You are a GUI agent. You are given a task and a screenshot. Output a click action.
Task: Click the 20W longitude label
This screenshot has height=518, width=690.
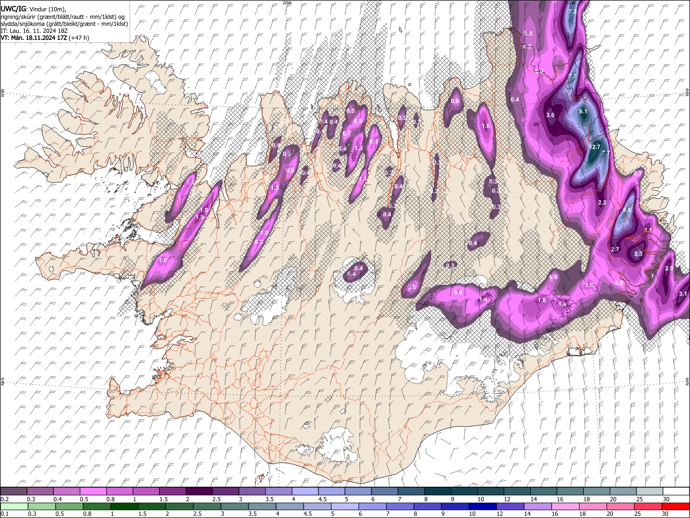pyautogui.click(x=287, y=3)
